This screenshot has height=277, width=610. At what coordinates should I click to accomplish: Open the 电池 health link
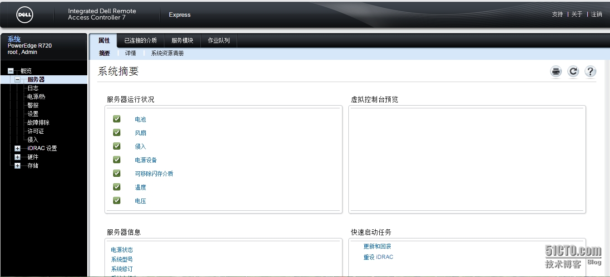click(140, 119)
